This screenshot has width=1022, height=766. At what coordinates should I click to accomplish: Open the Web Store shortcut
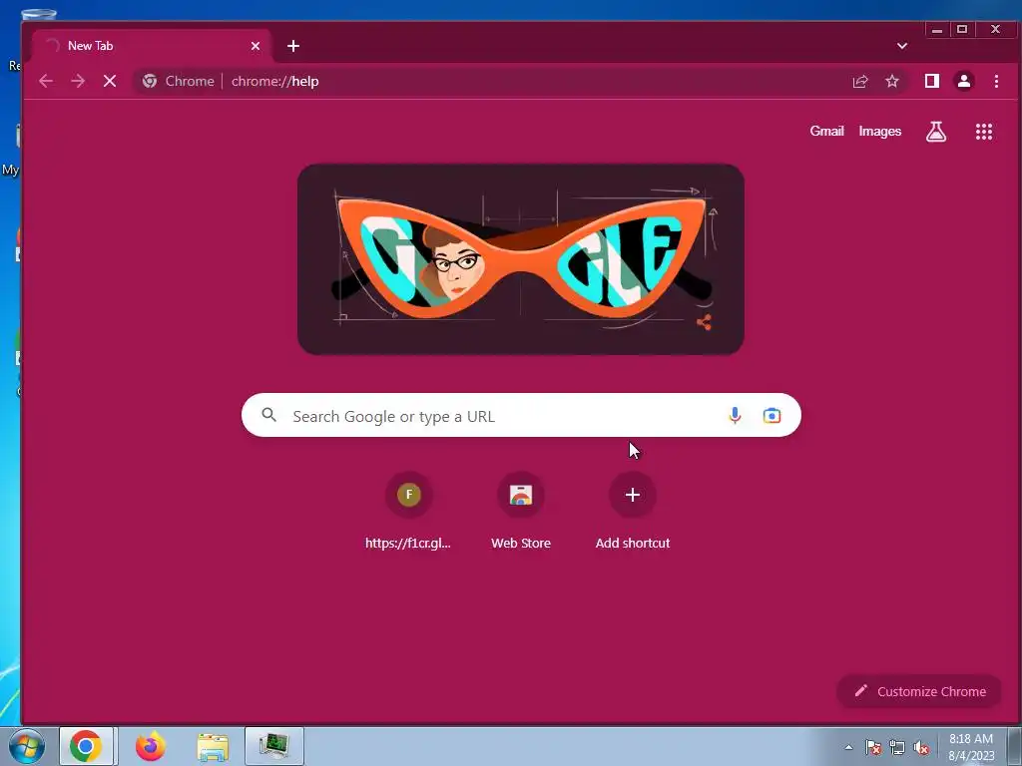(x=521, y=512)
